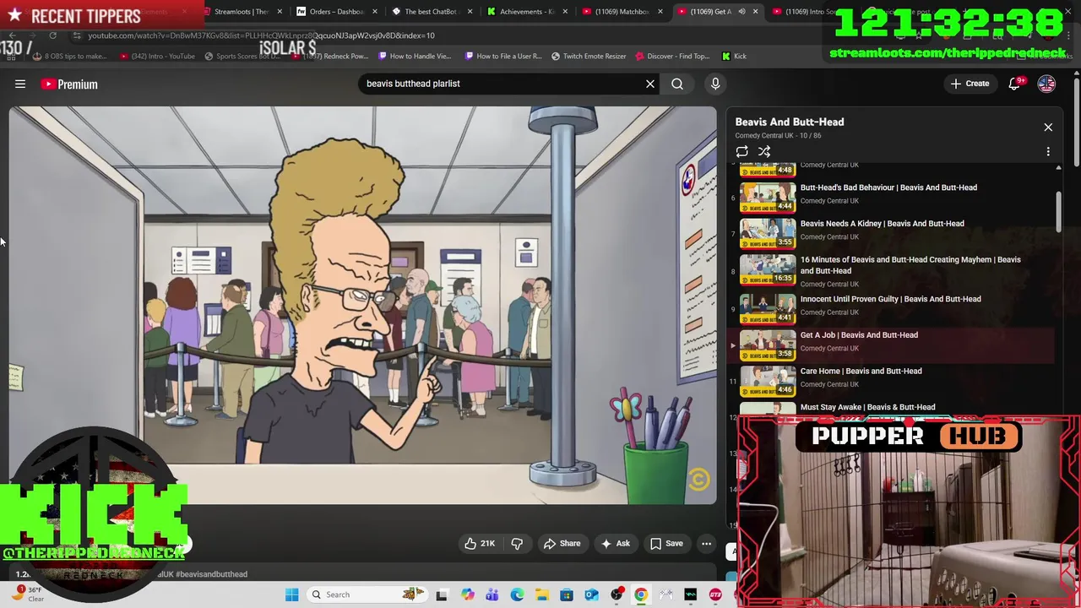This screenshot has width=1081, height=608.
Task: Play Innocent Until Proven Guilty video
Action: tap(890, 299)
